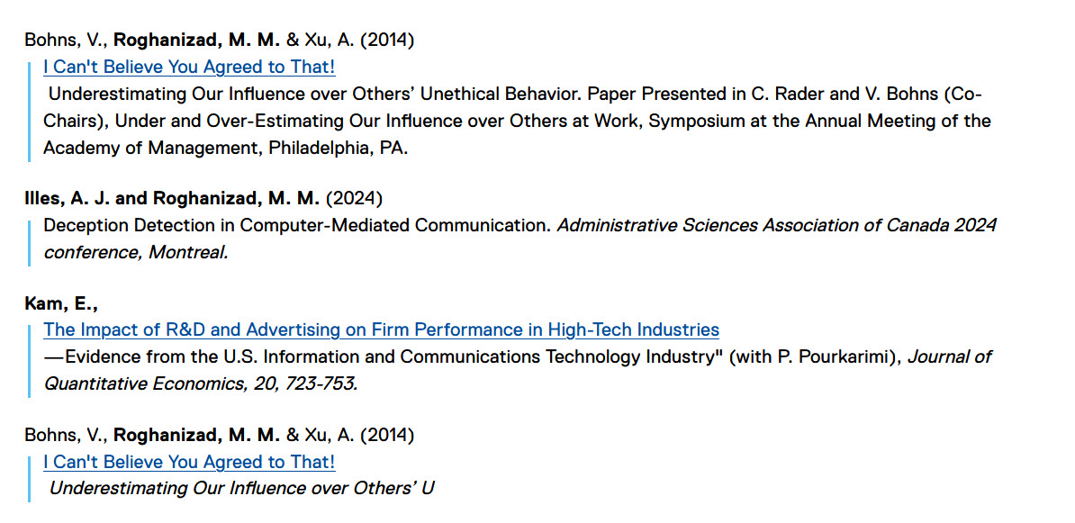This screenshot has width=1075, height=523.
Task: Click "Evidence from the U.S. Information" subtitle text
Action: tap(189, 356)
